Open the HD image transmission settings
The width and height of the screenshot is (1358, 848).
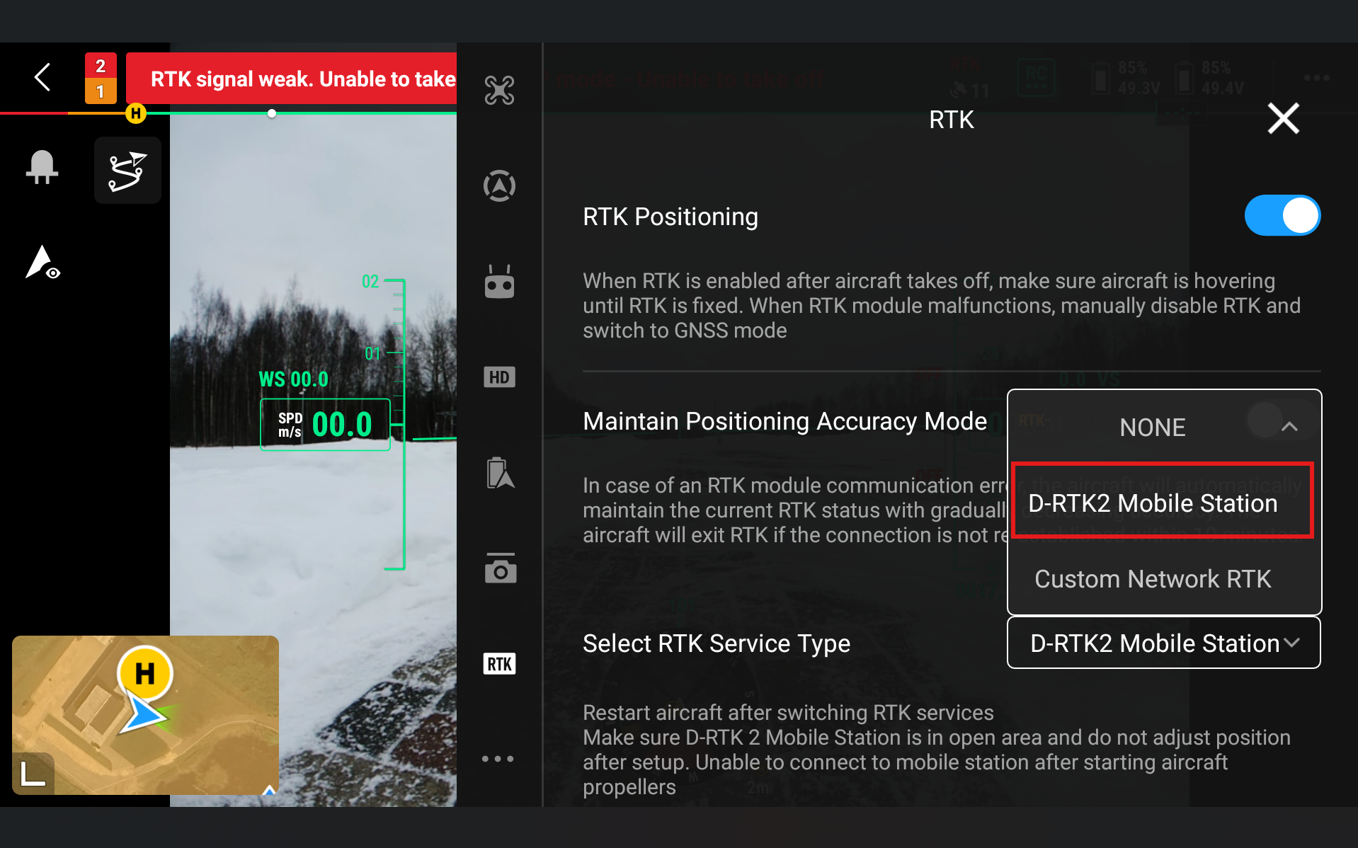point(499,377)
